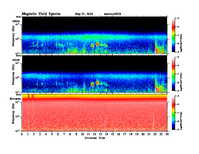The height and width of the screenshot is (154, 199).
Task: Click the dD/dt spectrogram plot area
Action: point(94,74)
